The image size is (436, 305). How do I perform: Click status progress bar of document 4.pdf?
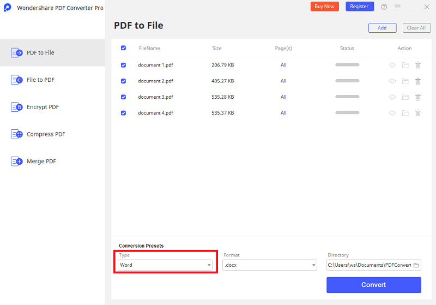347,113
